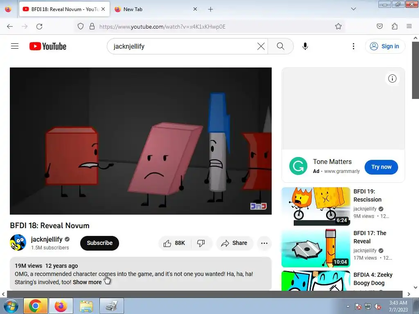The height and width of the screenshot is (314, 419).
Task: Open the YouTube hamburger guide menu
Action: [x=15, y=46]
